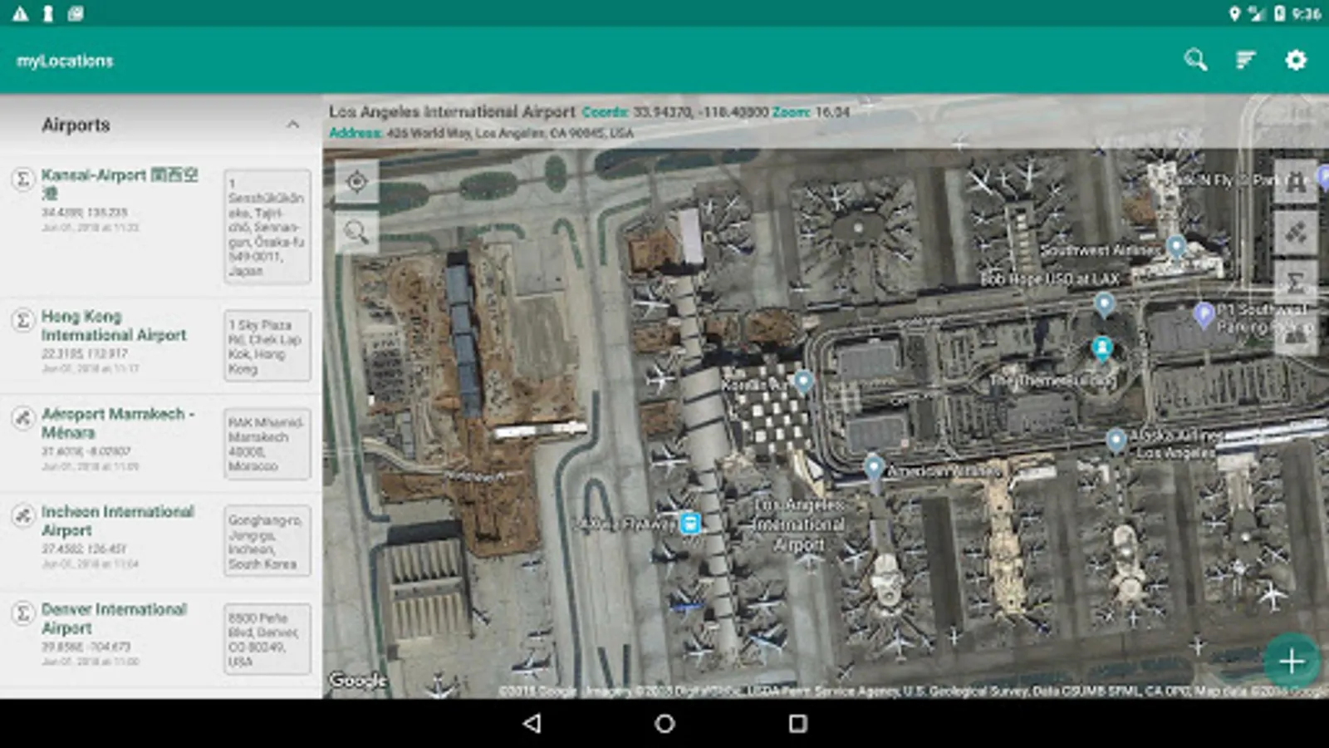Viewport: 1329px width, 748px height.
Task: Tap the Denver address box with 8500 Peña Blvd
Action: tap(267, 639)
